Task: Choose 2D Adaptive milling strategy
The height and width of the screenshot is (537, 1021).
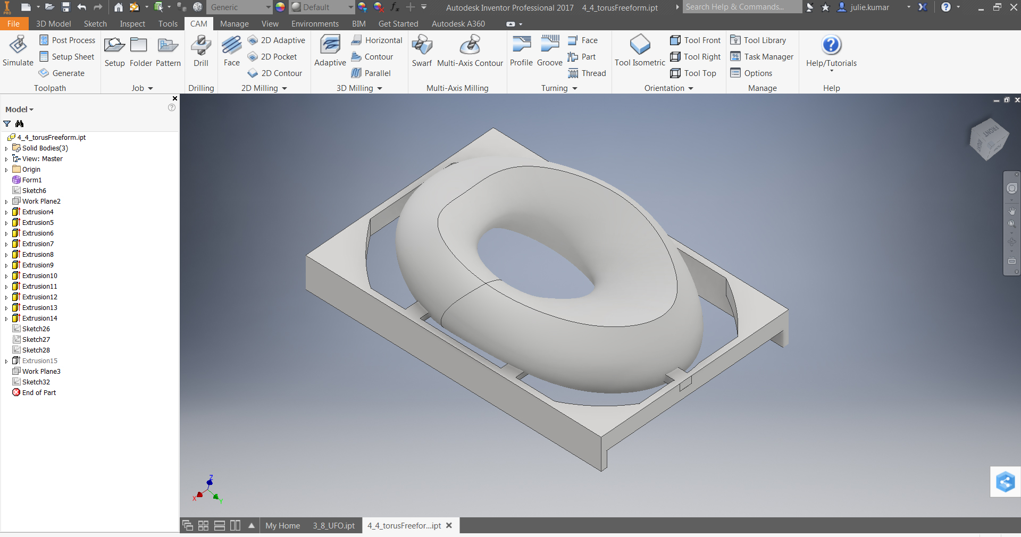Action: coord(277,40)
